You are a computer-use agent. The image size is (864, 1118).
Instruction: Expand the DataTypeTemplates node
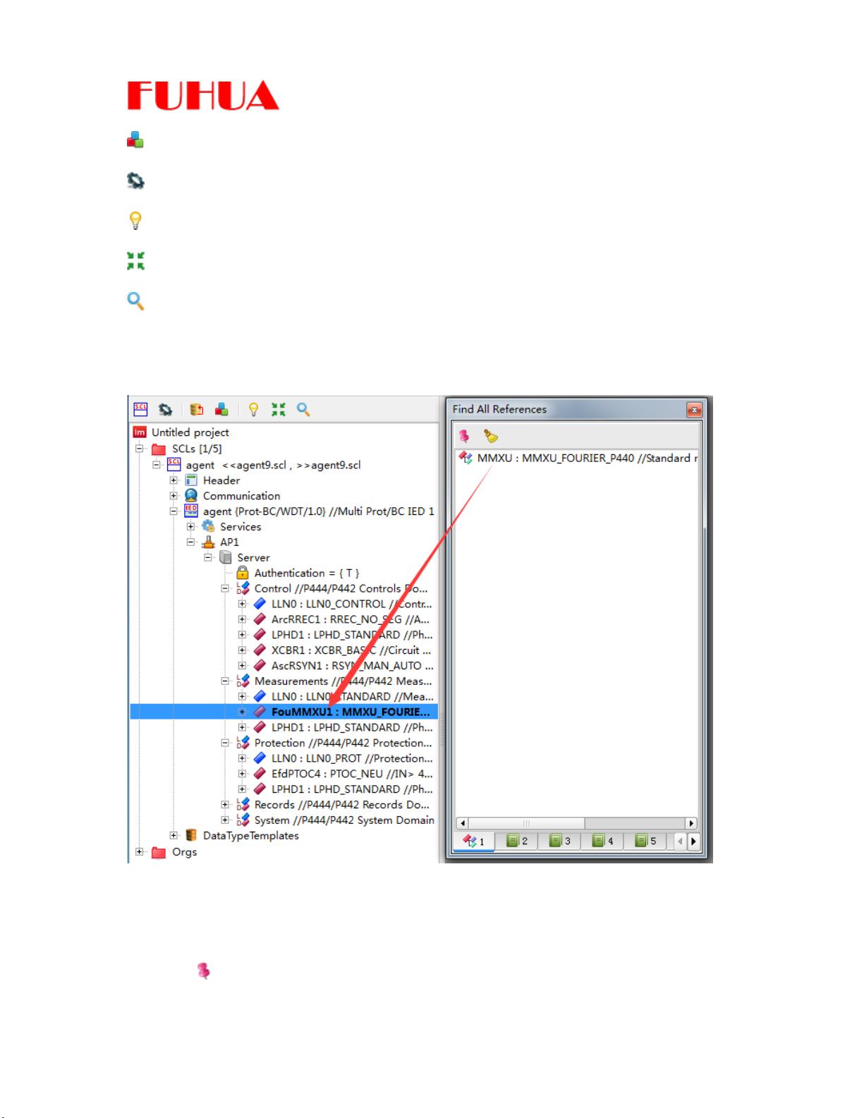[174, 836]
